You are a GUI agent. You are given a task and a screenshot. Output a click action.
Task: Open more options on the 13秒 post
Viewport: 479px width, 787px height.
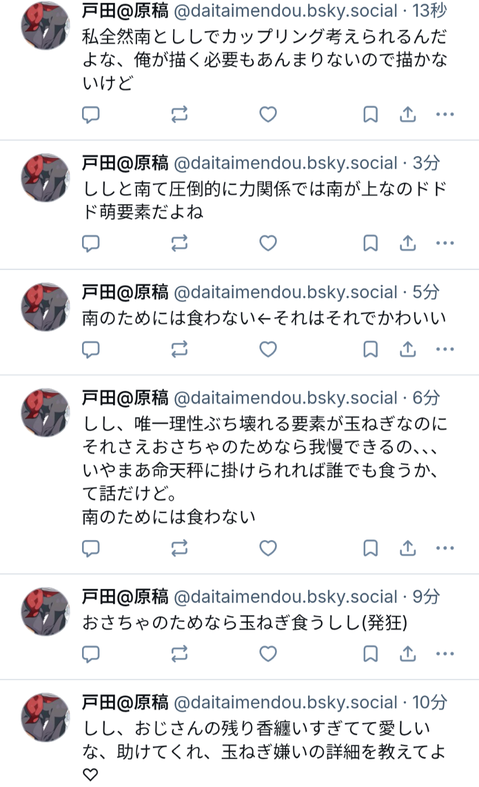pos(445,114)
